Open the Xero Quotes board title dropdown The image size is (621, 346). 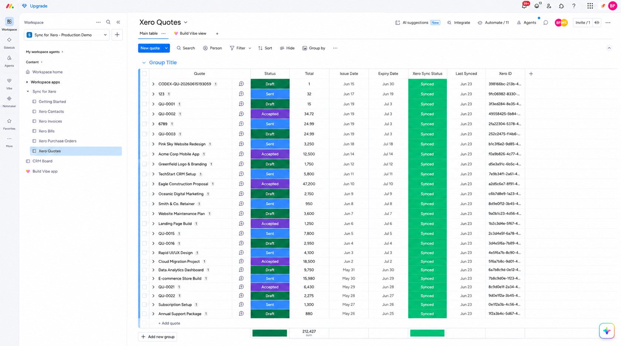point(186,23)
